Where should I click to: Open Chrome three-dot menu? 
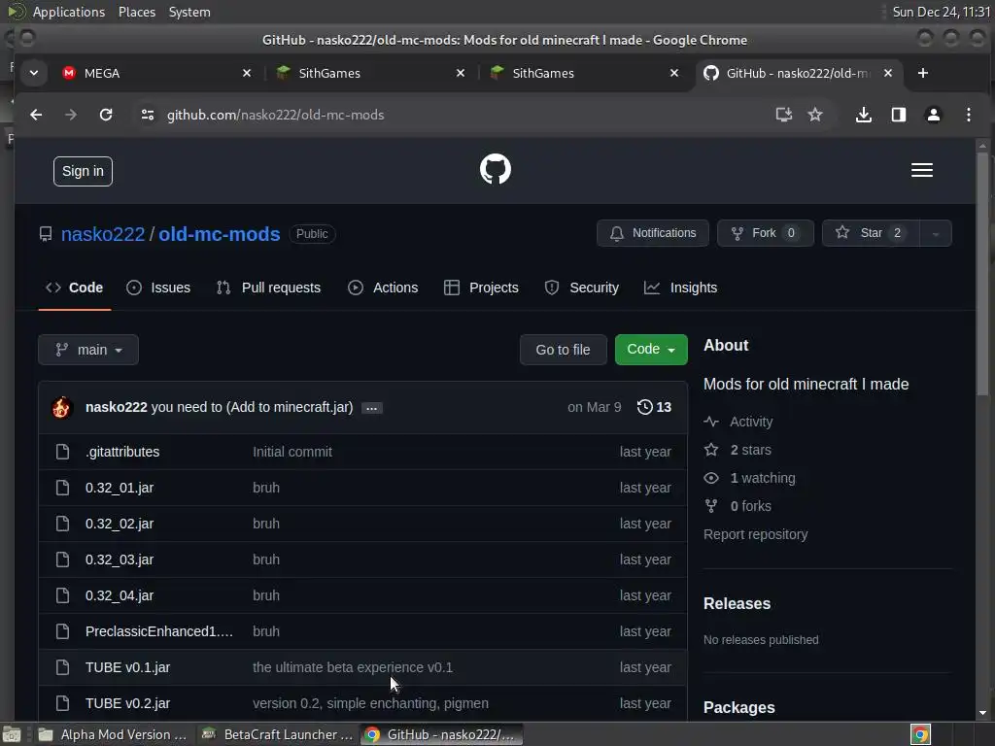[968, 115]
